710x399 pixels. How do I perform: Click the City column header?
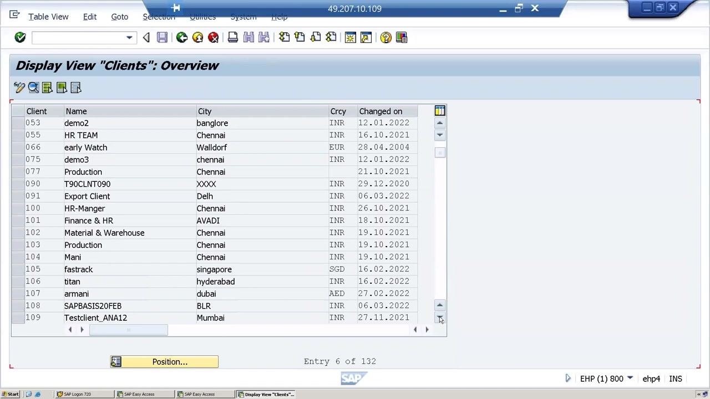(263, 111)
